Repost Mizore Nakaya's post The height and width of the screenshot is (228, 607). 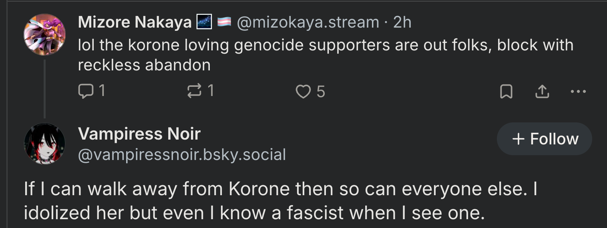(195, 92)
